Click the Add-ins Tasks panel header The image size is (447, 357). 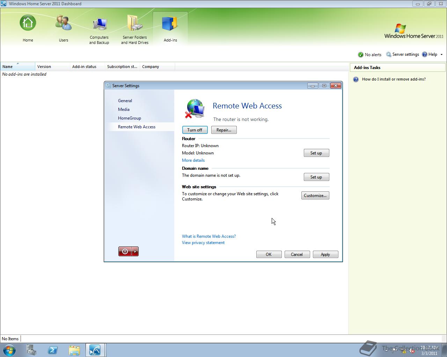click(x=398, y=68)
